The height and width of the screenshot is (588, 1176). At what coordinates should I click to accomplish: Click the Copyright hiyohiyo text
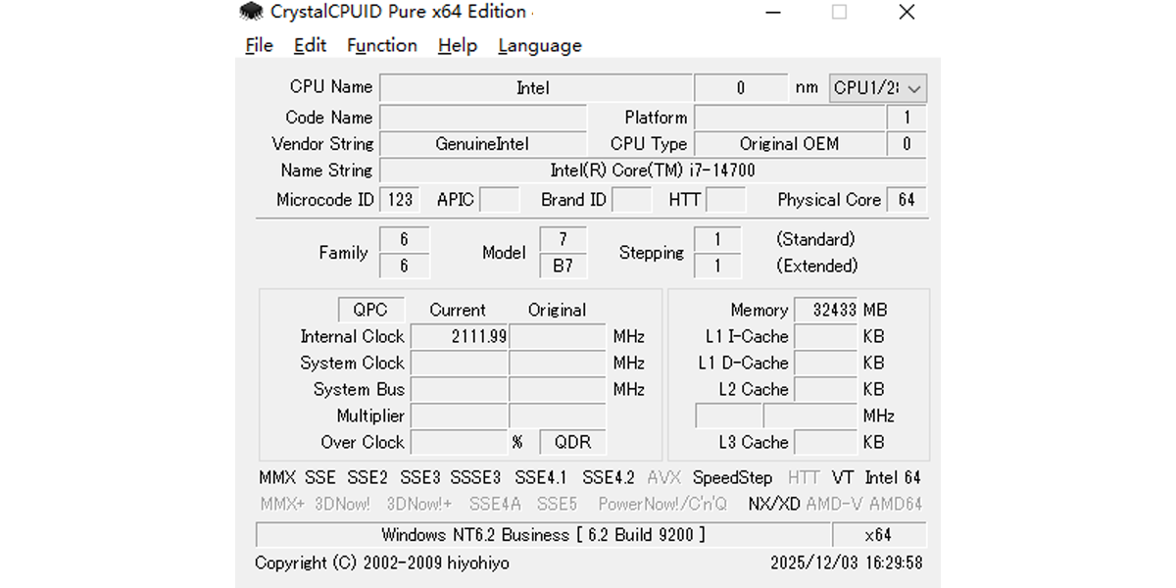382,563
